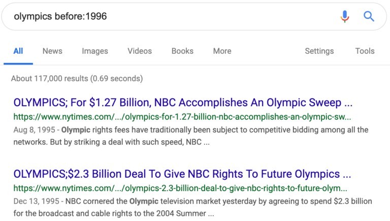Image resolution: width=390 pixels, height=221 pixels.
Task: Open the Settings menu
Action: click(x=319, y=51)
